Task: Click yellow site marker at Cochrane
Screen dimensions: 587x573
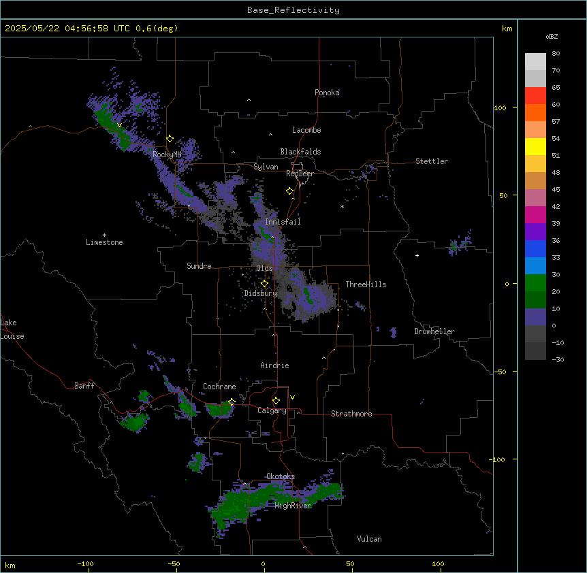Action: point(232,402)
